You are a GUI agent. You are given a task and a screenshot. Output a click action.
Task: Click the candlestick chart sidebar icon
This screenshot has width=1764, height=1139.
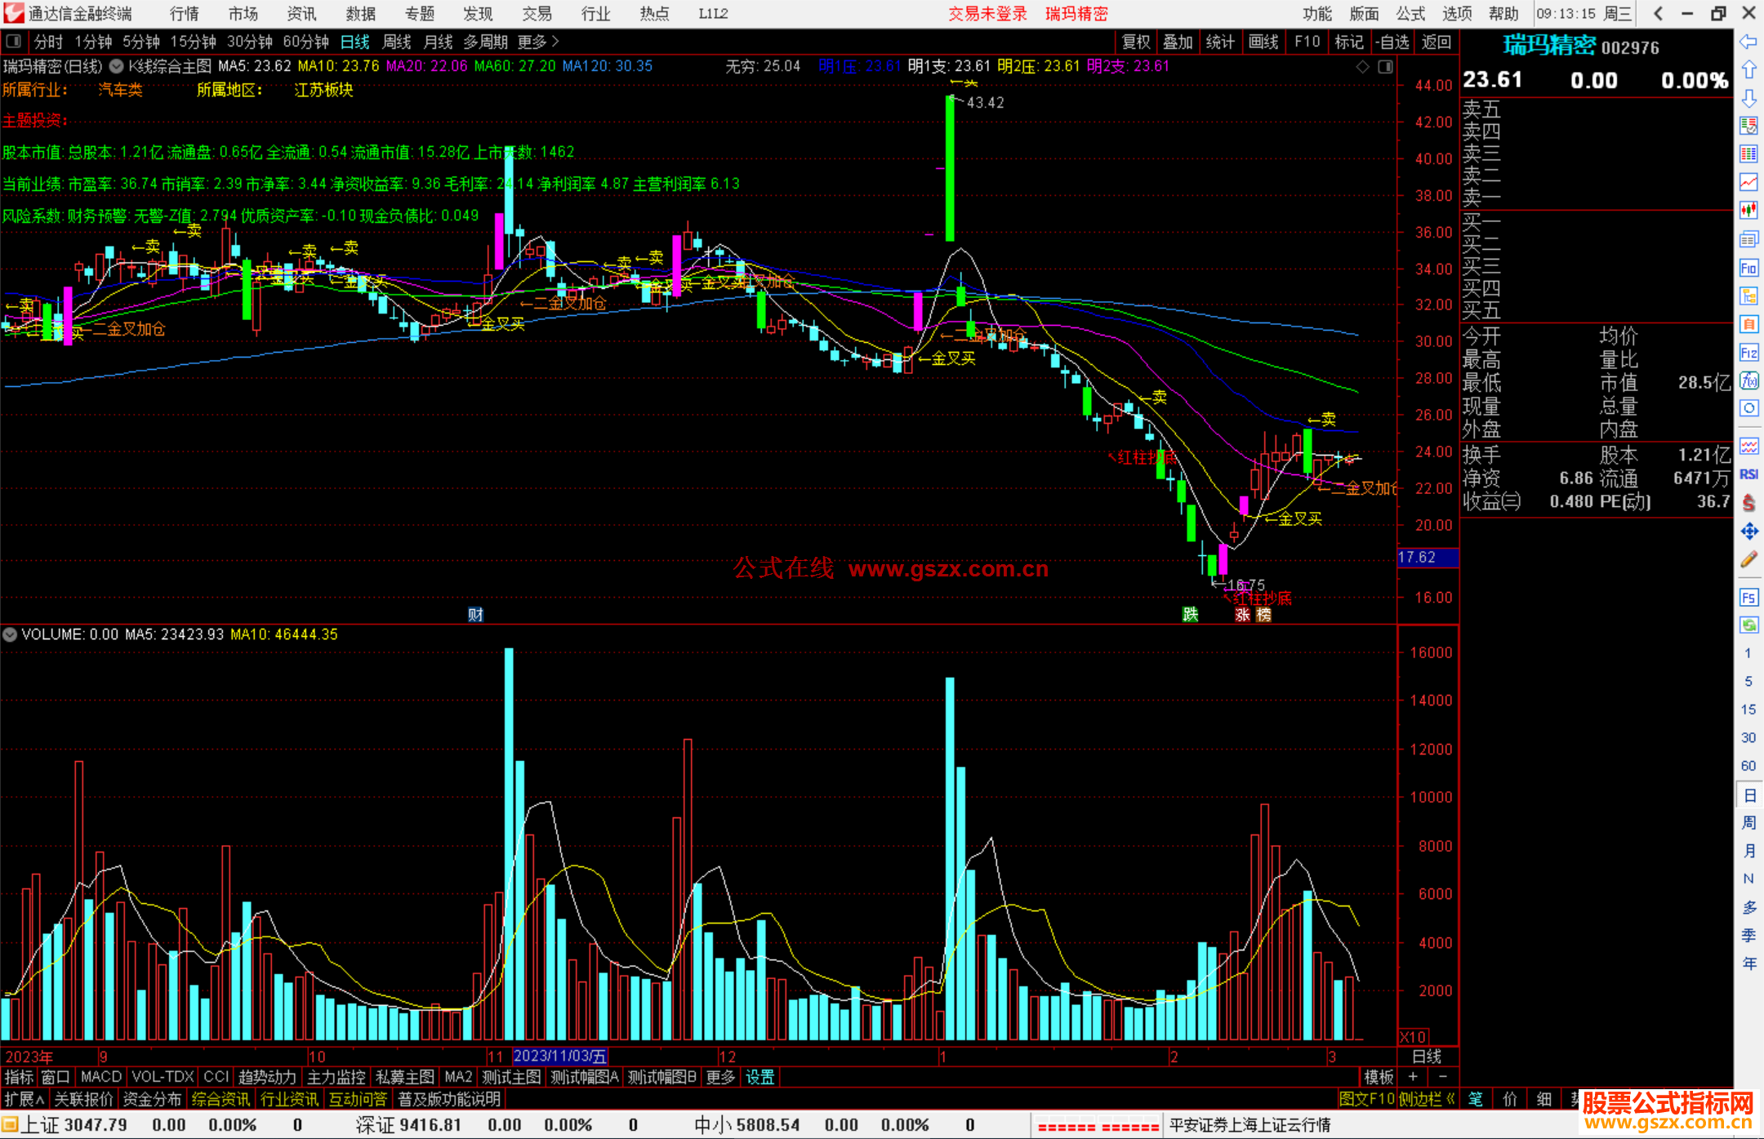pyautogui.click(x=1748, y=211)
